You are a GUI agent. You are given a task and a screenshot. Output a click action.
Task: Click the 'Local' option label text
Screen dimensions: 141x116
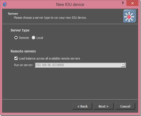click(x=40, y=38)
